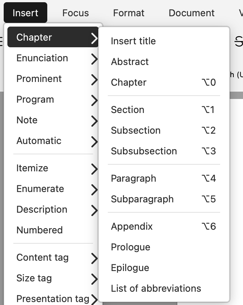Click the Subsubsection entry
The width and height of the screenshot is (243, 305).
(144, 151)
